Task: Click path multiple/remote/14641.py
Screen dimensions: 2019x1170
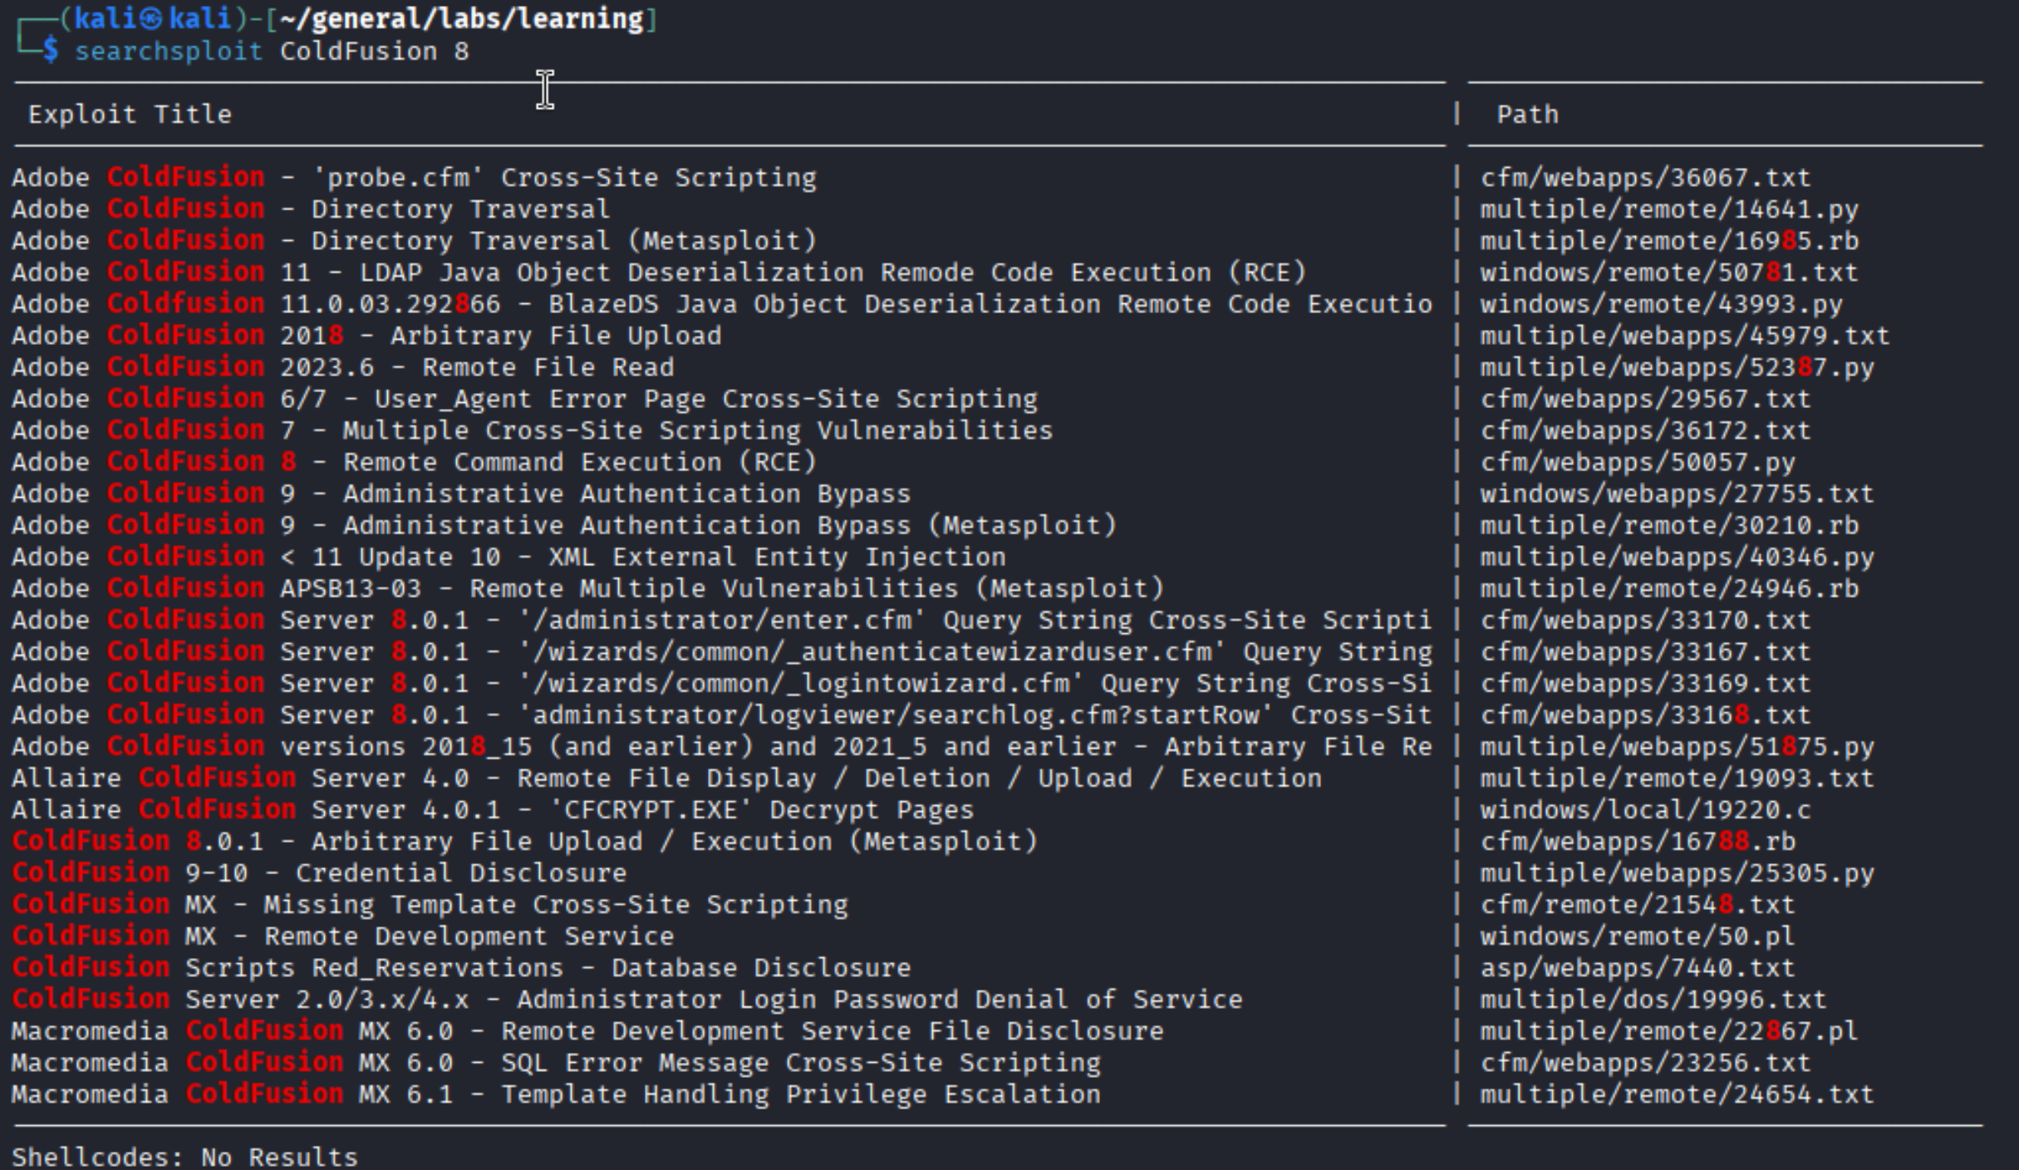Action: [x=1669, y=209]
